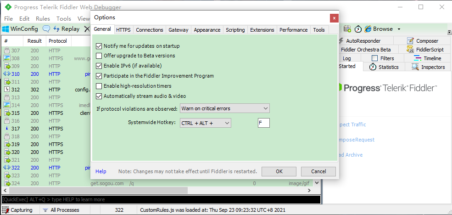Click the Internet Explorer Browse icon

tap(368, 29)
